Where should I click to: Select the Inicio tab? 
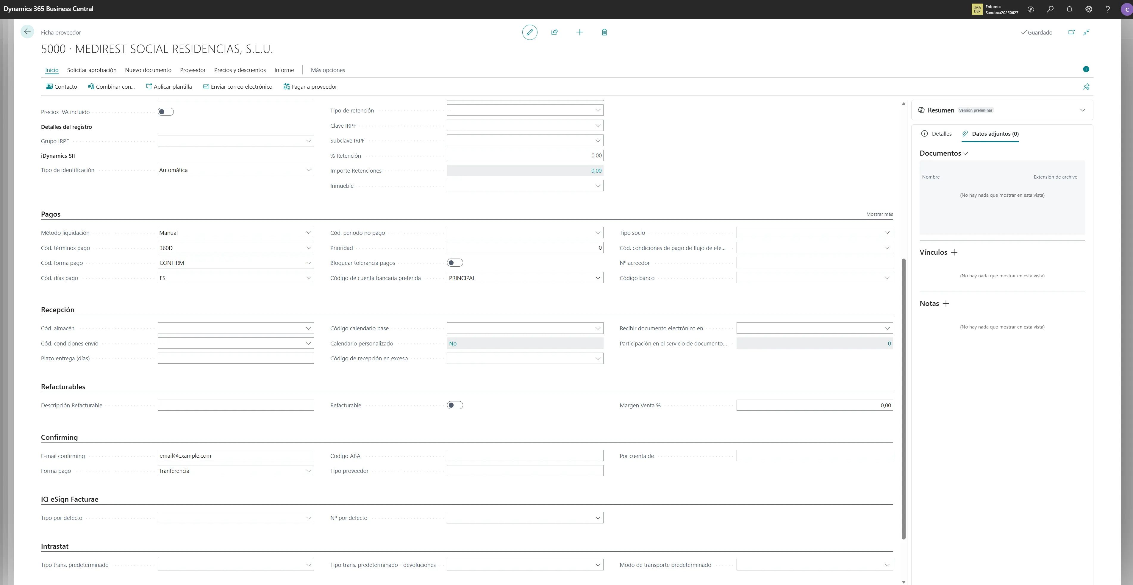click(x=52, y=70)
